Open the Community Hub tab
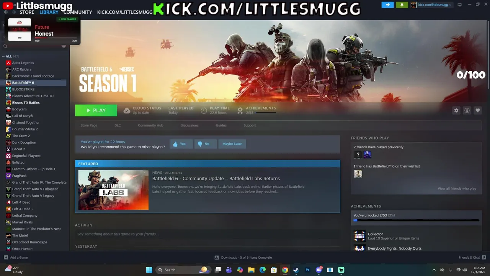The image size is (490, 276). (150, 125)
